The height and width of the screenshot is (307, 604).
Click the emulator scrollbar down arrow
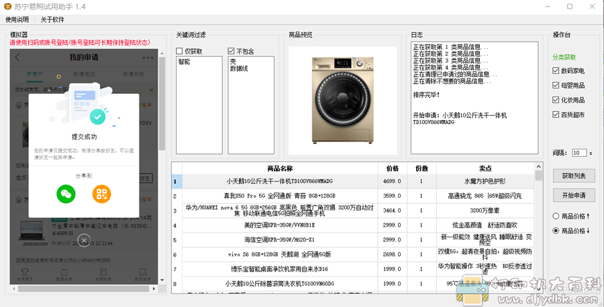click(162, 280)
